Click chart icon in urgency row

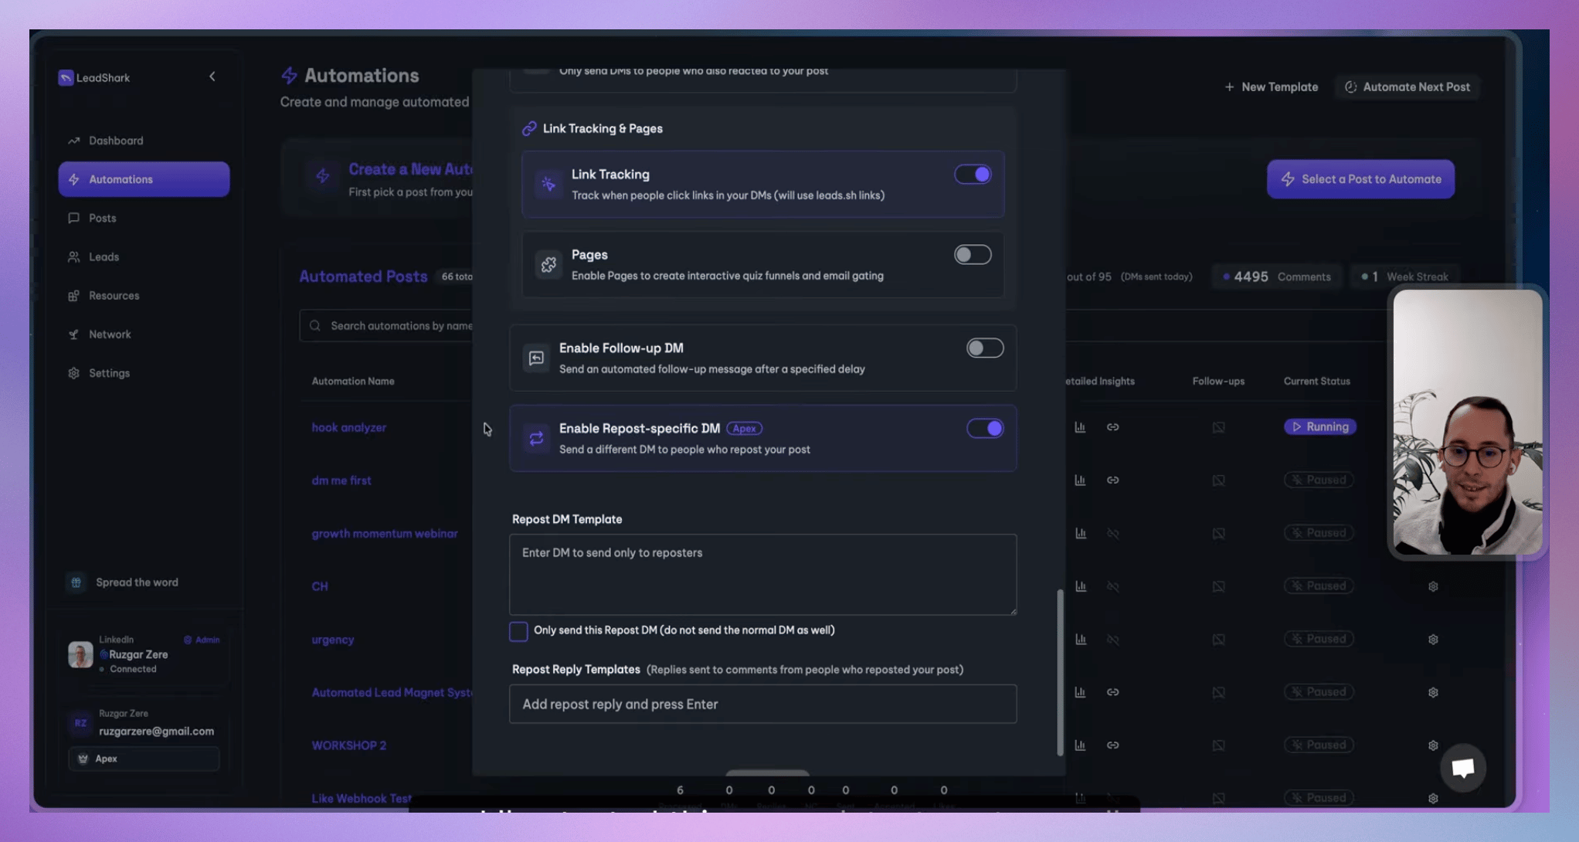click(1080, 640)
